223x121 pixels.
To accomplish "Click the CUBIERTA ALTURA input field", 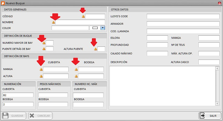I will (x=56, y=76).
